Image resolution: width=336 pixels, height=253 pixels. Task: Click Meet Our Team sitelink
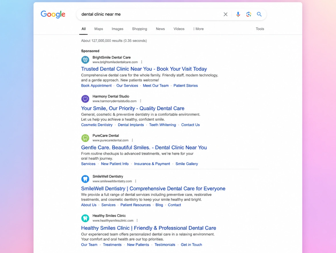[x=156, y=86]
